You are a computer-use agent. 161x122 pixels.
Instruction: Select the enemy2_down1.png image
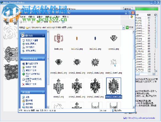(77, 86)
